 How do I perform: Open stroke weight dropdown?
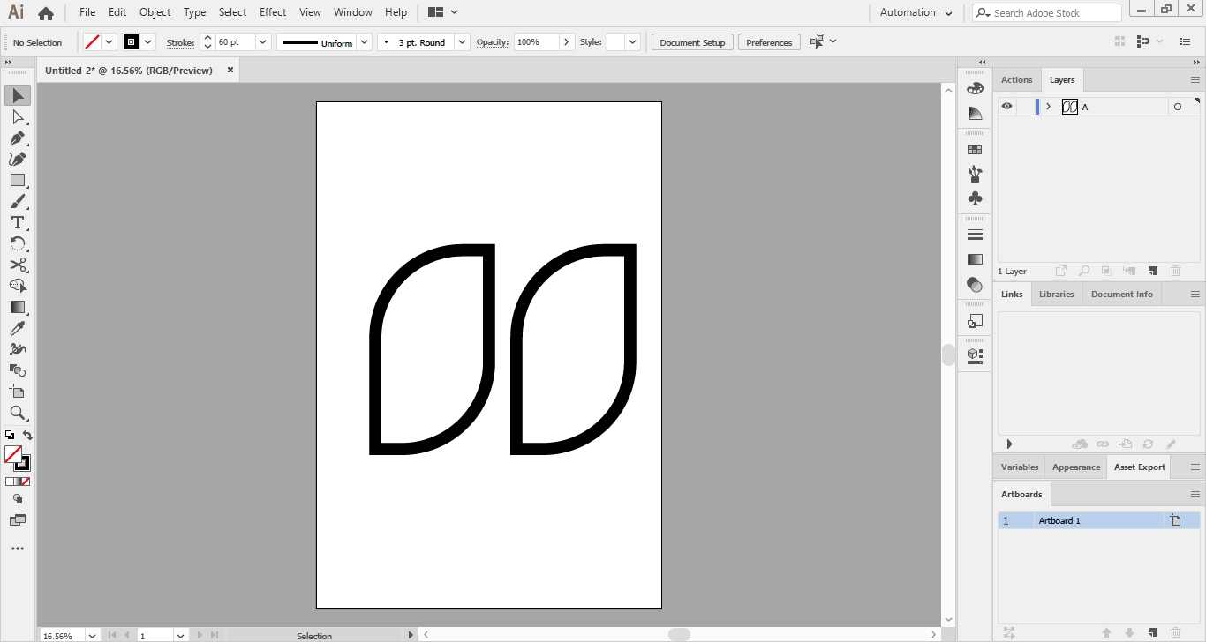point(262,42)
